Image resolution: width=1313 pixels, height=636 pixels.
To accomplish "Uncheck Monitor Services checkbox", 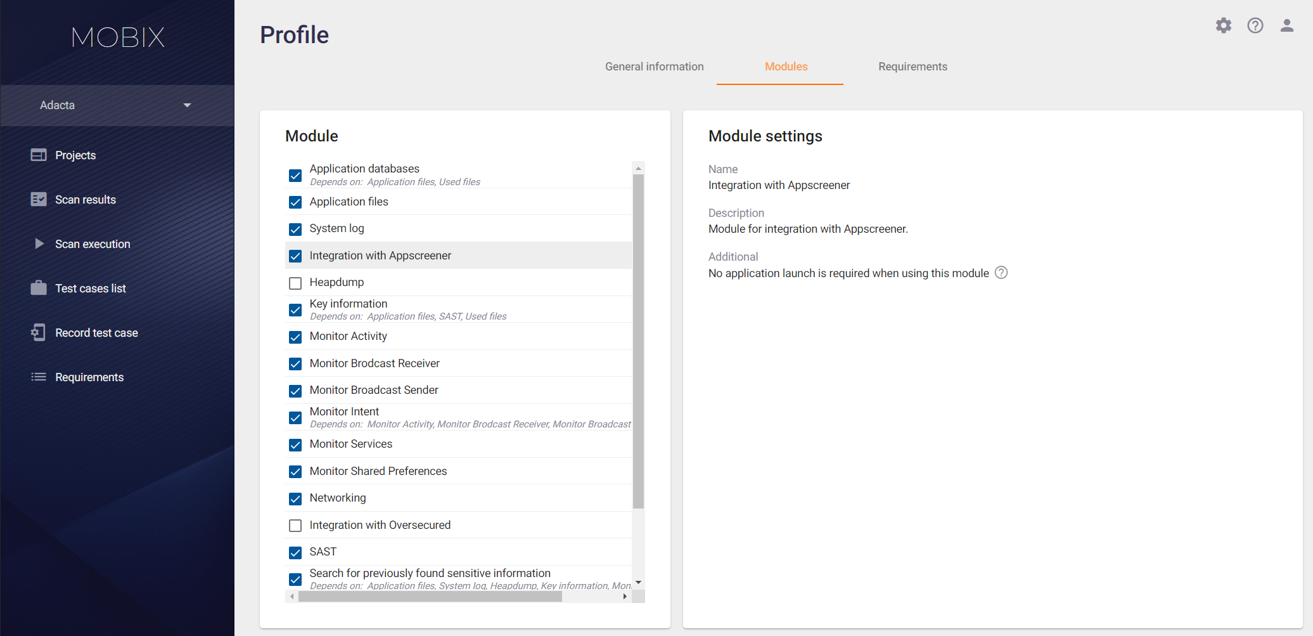I will 295,445.
